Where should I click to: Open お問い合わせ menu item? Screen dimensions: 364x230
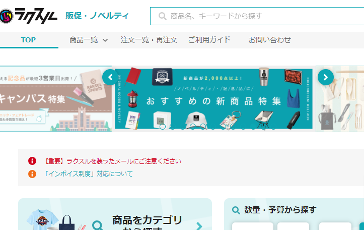pyautogui.click(x=269, y=40)
